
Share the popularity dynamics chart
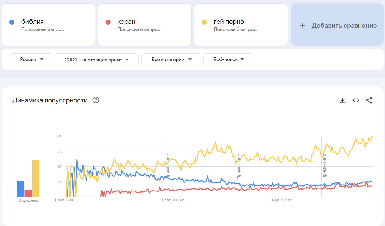click(369, 101)
